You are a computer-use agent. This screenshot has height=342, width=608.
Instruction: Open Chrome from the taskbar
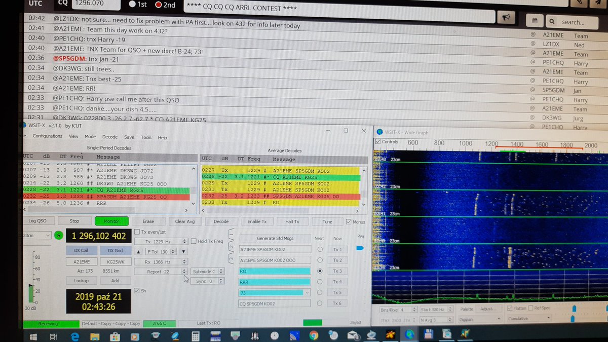(314, 336)
